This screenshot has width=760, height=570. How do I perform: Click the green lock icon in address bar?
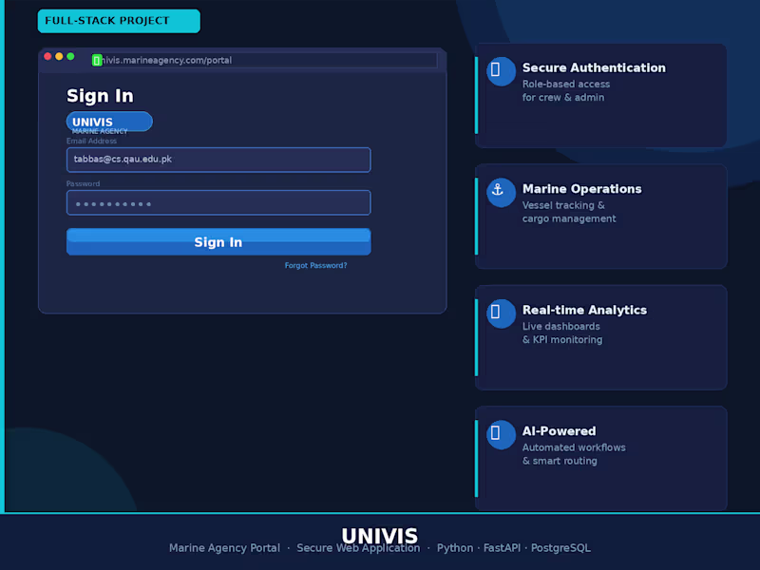[97, 61]
